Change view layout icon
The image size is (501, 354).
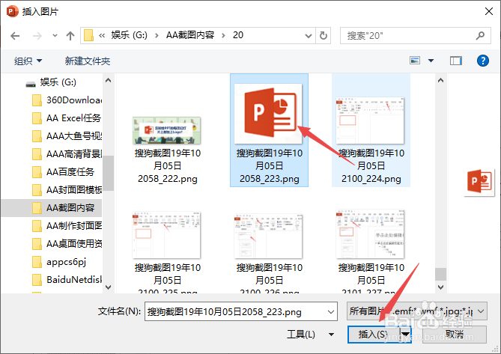point(415,61)
